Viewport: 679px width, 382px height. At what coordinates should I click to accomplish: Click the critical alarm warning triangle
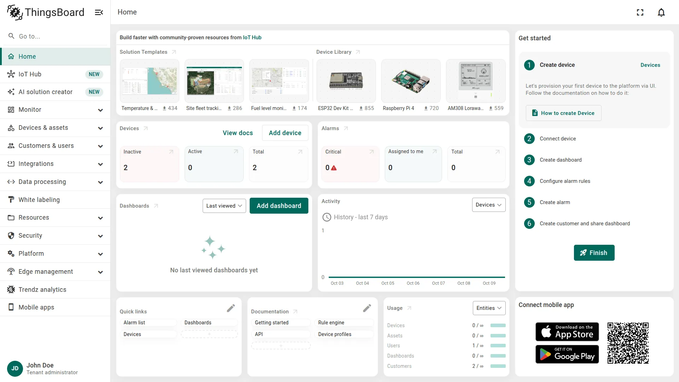(x=334, y=168)
